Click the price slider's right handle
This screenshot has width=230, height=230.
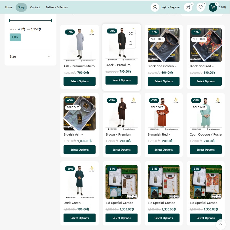[51, 20]
